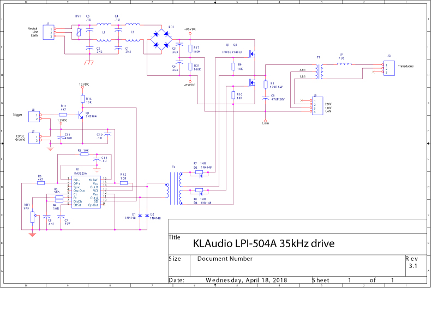Viewport: 432px width, 334px height.
Task: Click the Document Number field label
Action: [x=225, y=259]
